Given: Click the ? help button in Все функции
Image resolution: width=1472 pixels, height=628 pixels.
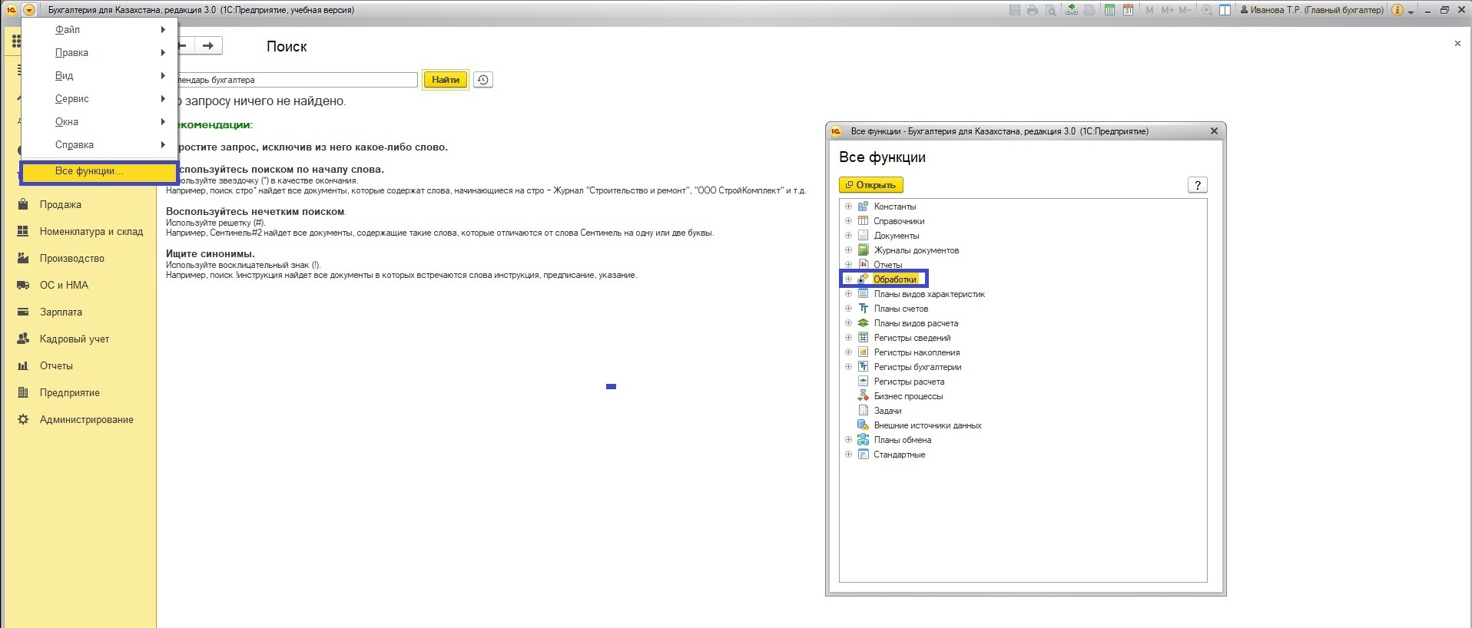Looking at the screenshot, I should [1197, 185].
